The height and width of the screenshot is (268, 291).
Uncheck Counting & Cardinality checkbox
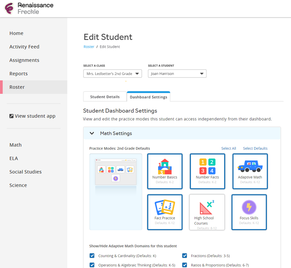pos(92,256)
